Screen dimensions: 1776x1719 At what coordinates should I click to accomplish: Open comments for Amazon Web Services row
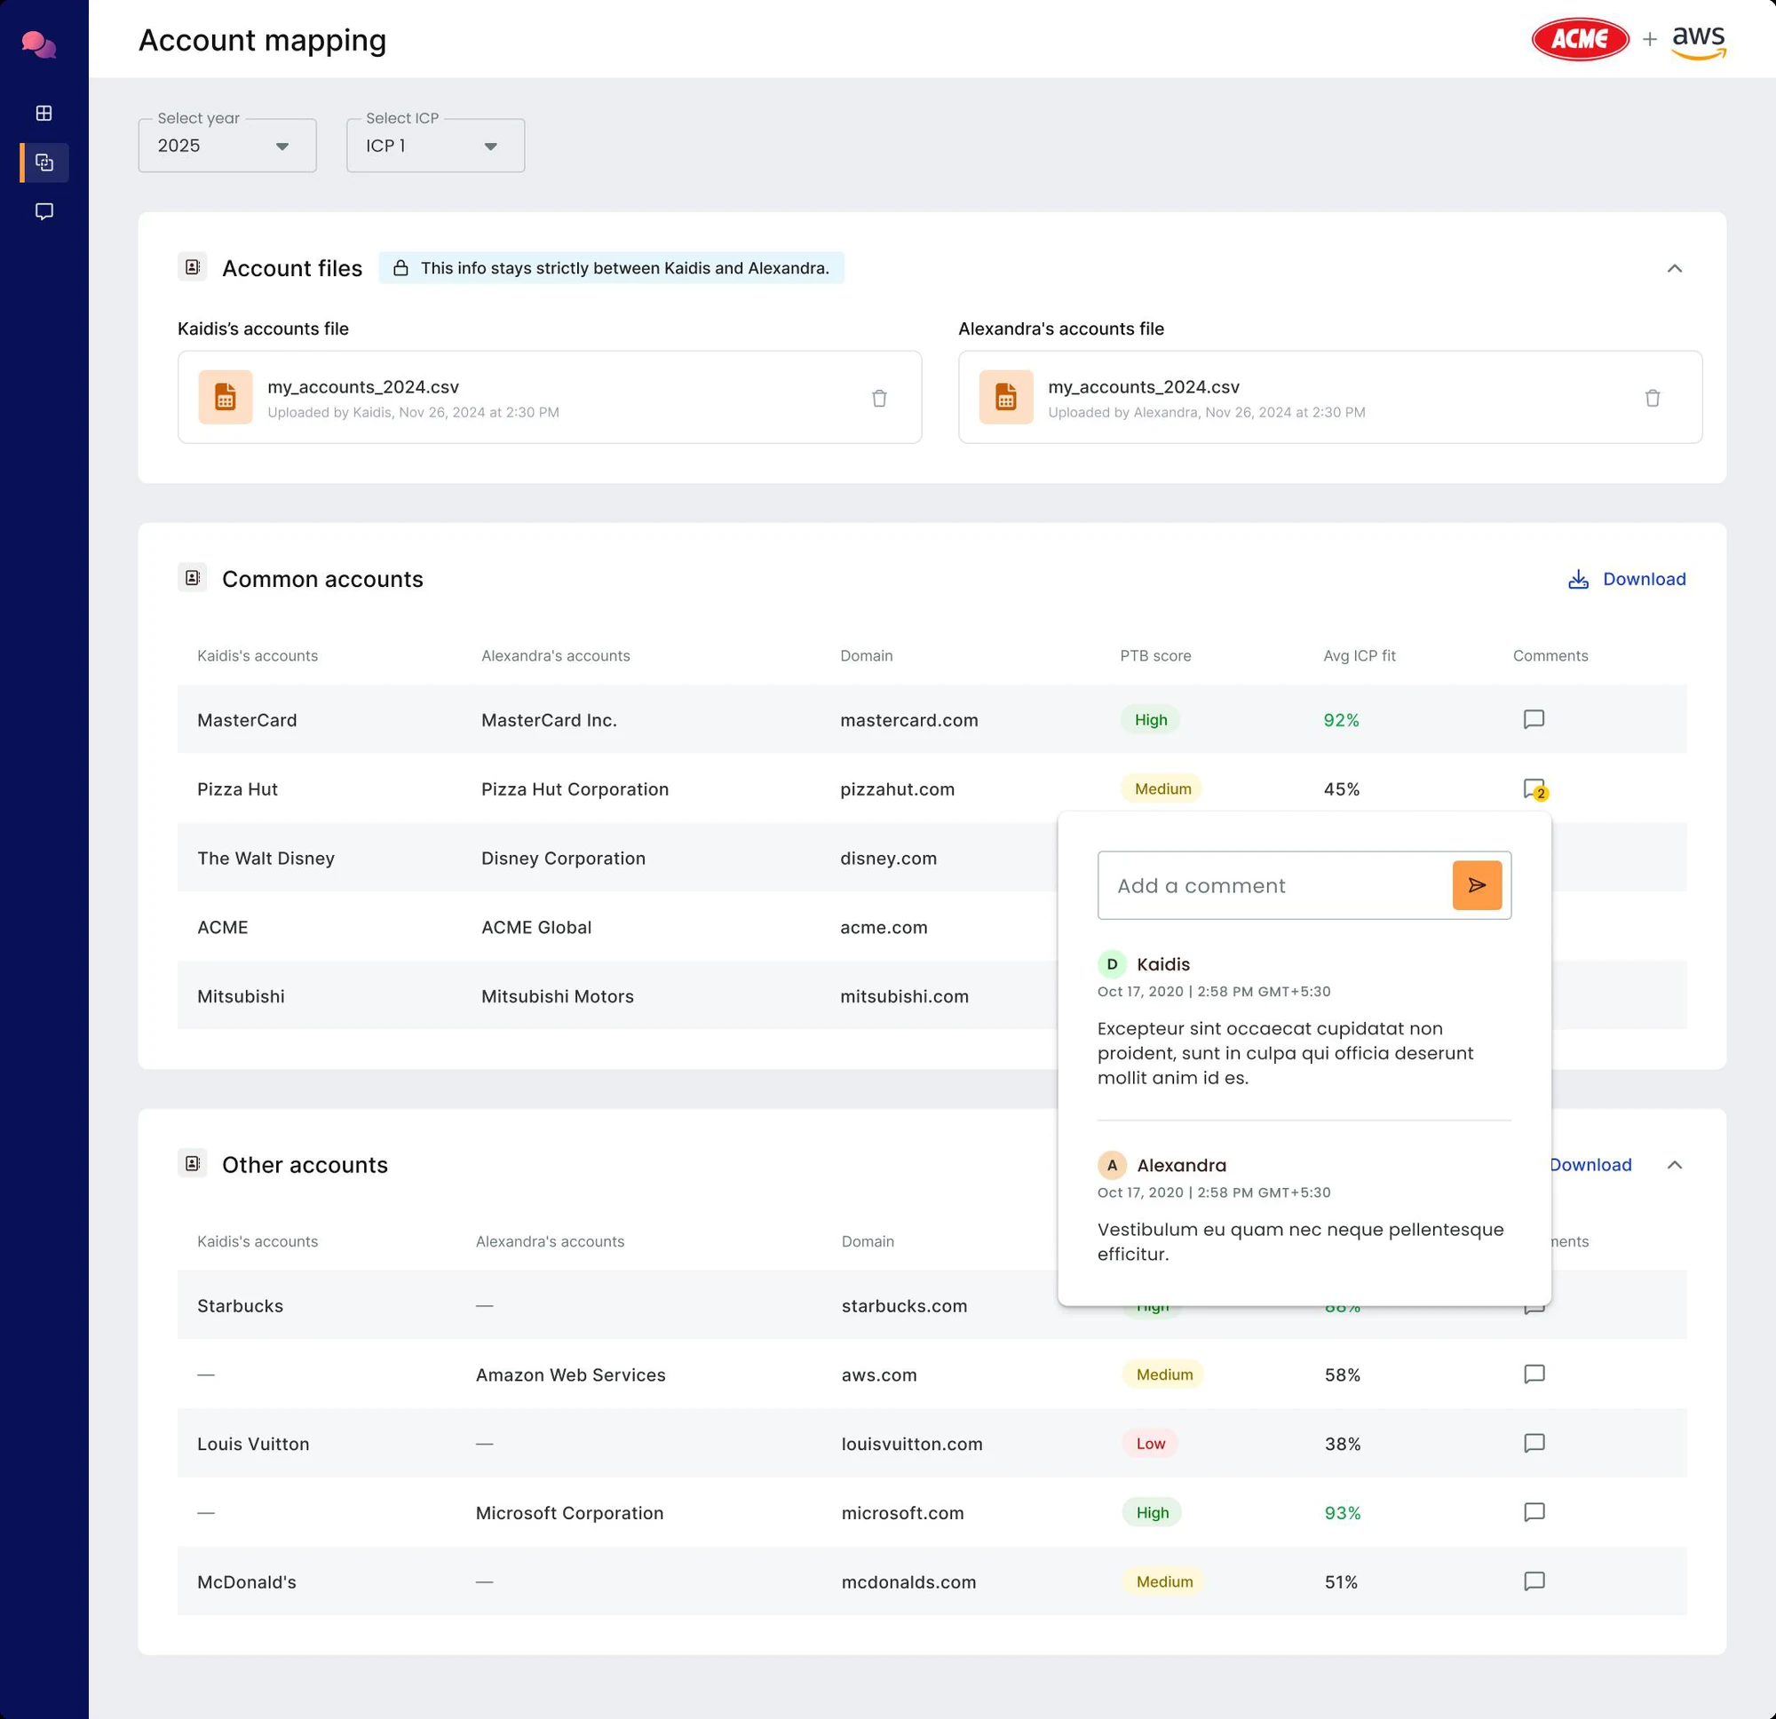click(1534, 1374)
